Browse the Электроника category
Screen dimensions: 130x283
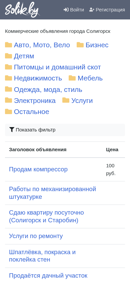point(35,101)
